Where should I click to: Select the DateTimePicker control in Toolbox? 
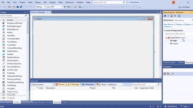click(13, 57)
